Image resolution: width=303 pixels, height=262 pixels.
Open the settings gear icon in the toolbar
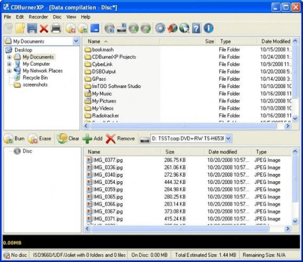[x=160, y=28]
